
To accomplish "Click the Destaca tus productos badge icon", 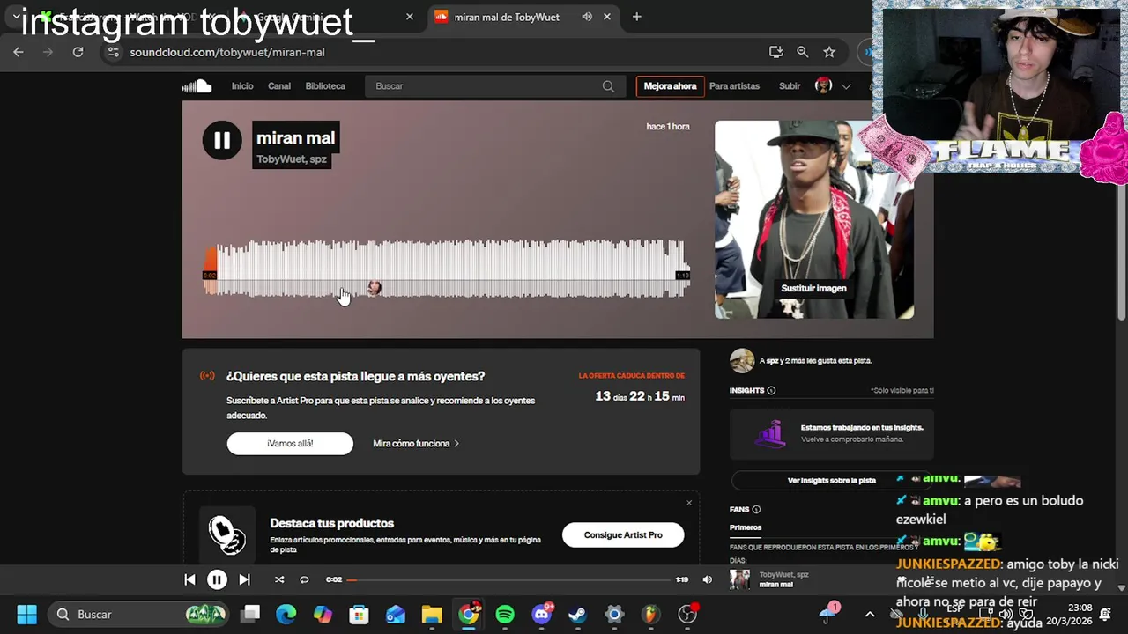I will click(227, 534).
